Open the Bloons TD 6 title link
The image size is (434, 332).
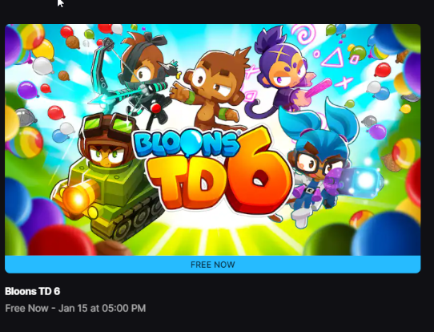click(32, 291)
